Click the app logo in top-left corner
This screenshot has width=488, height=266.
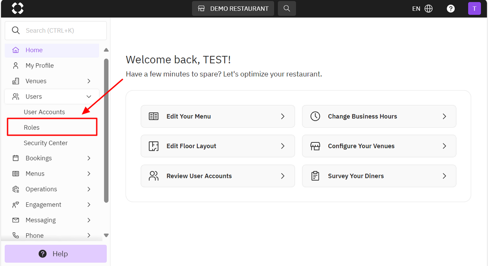(17, 8)
